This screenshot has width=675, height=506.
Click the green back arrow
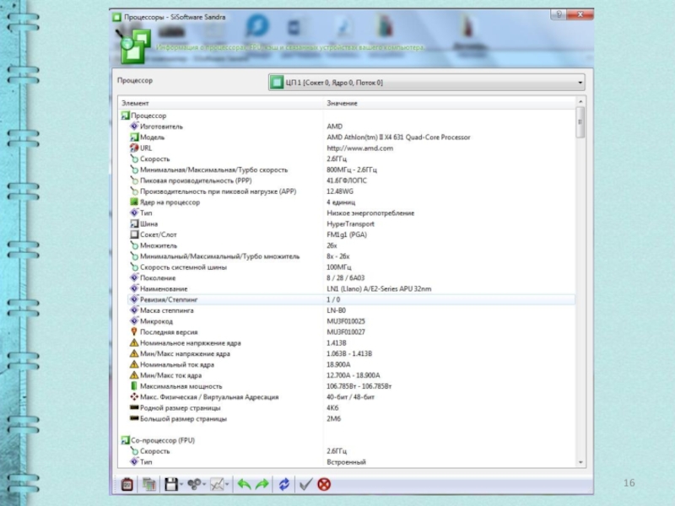[244, 484]
